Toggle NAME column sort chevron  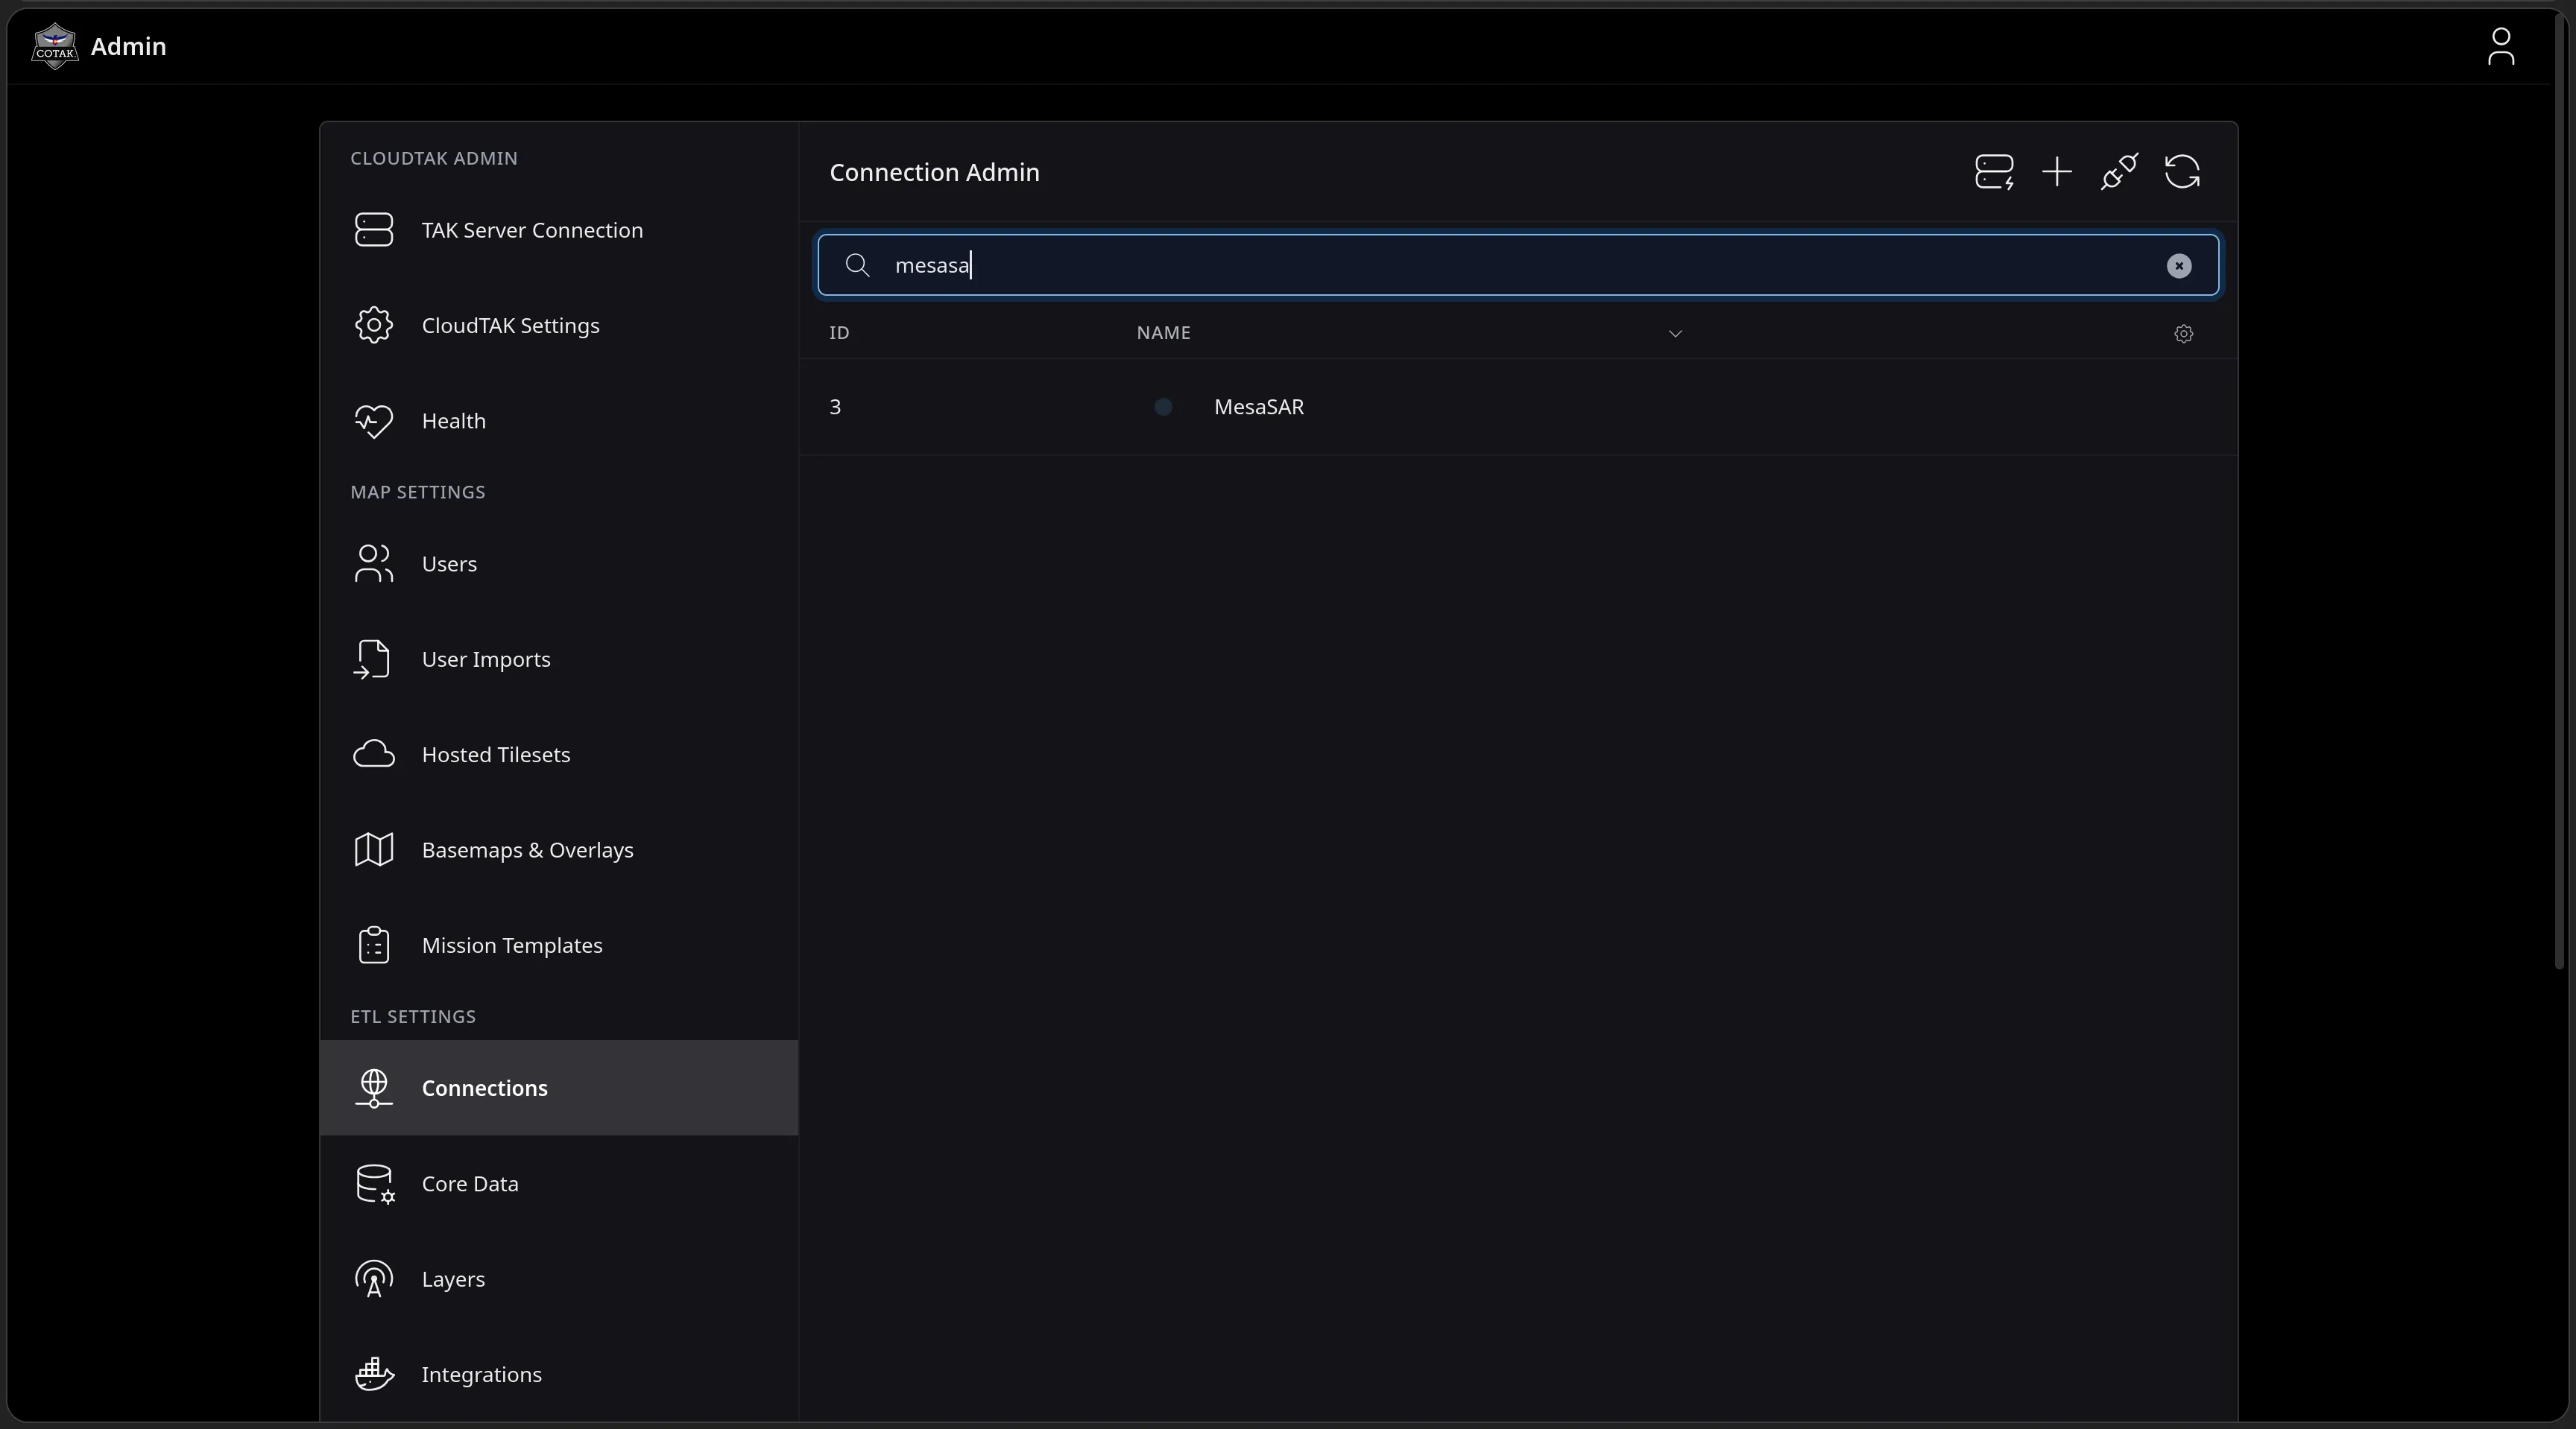(x=1675, y=334)
